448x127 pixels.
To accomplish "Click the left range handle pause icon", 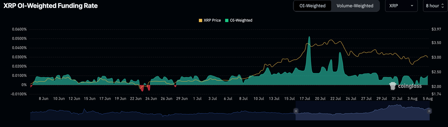I will pos(296,111).
